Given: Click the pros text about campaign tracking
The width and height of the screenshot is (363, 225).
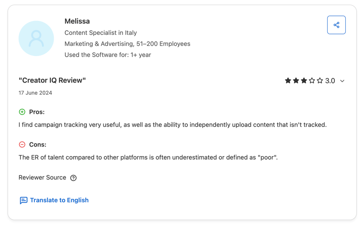Looking at the screenshot, I should (172, 125).
